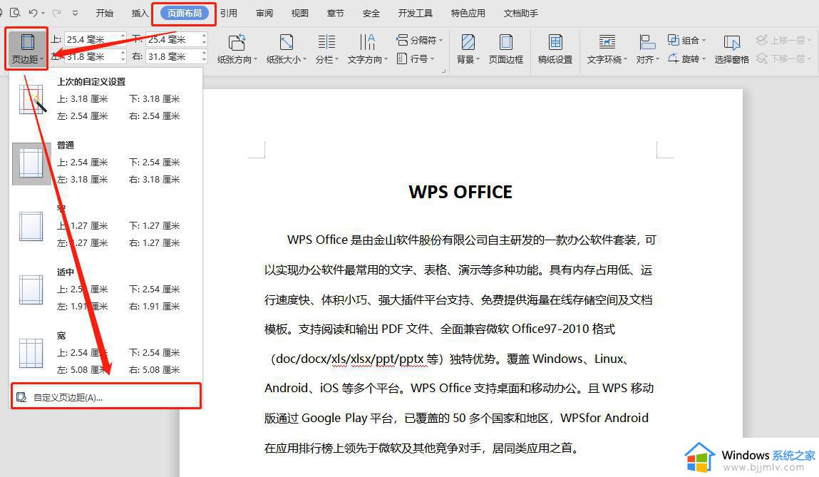Select the 窄 margin preset with 1.27 厘米
This screenshot has width=819, height=477.
(x=106, y=226)
